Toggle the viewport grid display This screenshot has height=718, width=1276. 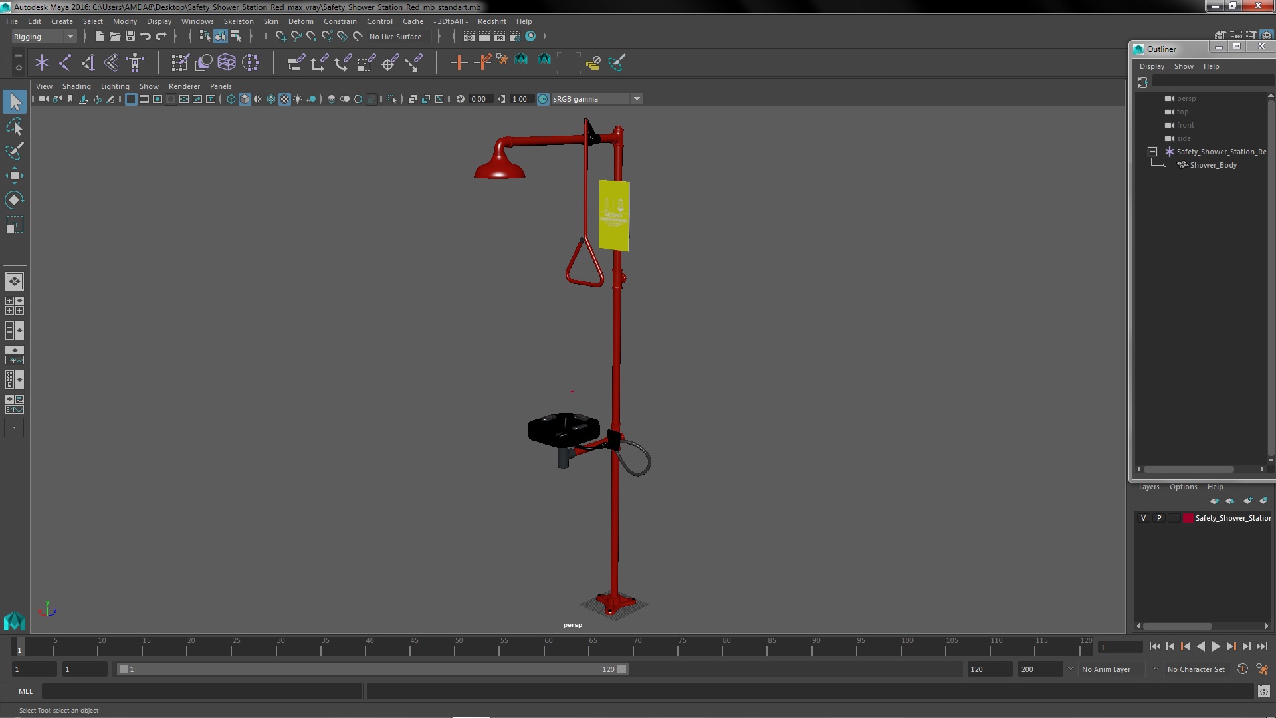tap(131, 99)
